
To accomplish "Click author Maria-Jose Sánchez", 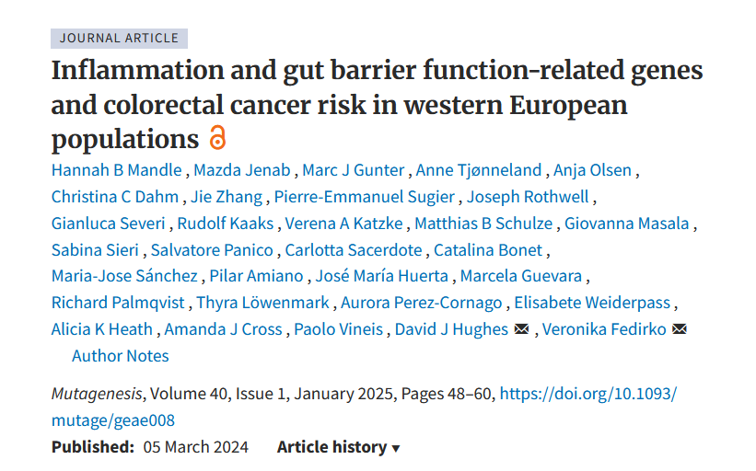I will point(124,276).
